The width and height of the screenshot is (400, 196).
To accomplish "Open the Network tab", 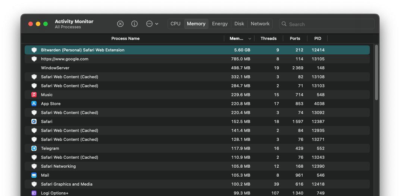I will tap(260, 24).
